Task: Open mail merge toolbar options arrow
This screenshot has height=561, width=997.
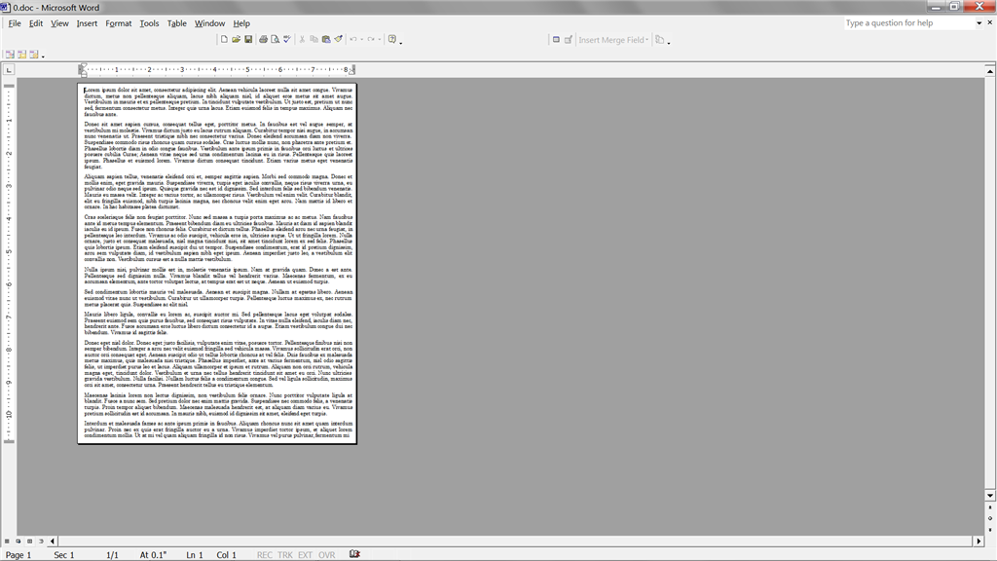Action: click(x=668, y=41)
